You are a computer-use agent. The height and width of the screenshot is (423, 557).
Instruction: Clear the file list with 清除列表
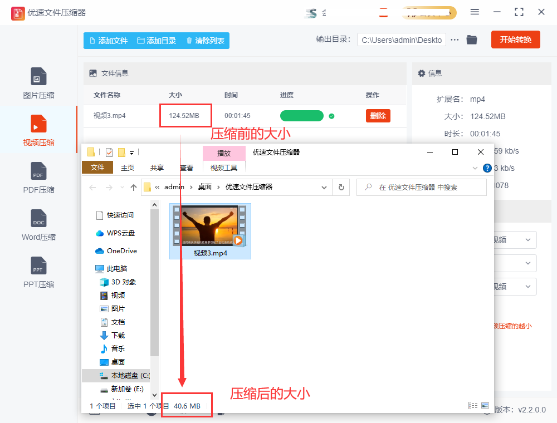tap(205, 41)
